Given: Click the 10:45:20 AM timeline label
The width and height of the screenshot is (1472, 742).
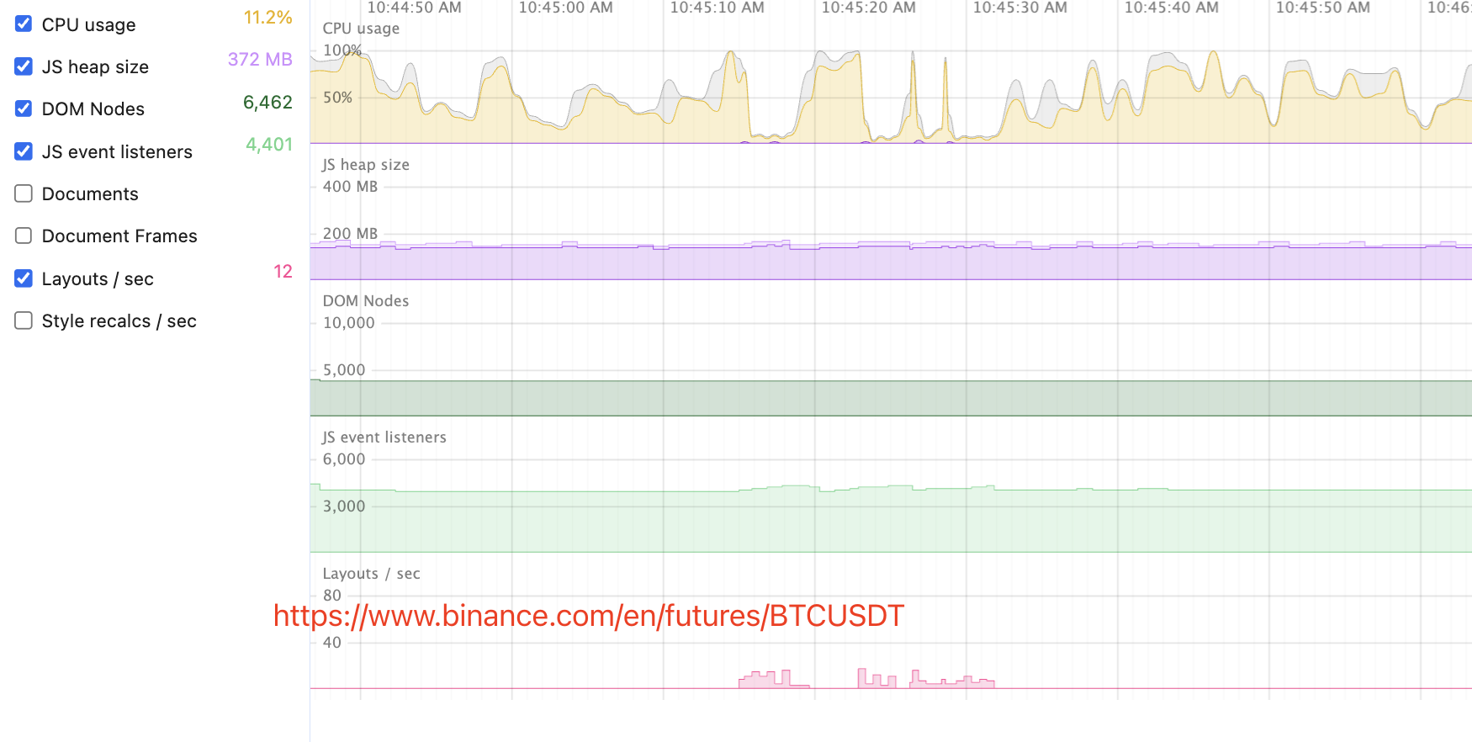Looking at the screenshot, I should 868,8.
